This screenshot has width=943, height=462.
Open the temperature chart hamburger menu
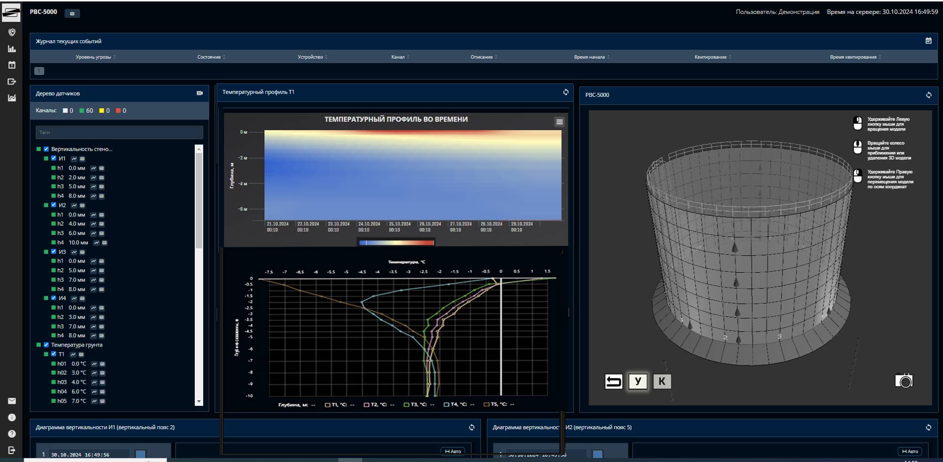[559, 122]
